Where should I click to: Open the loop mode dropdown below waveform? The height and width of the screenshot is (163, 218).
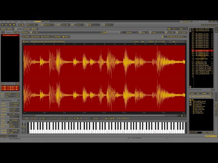[96, 119]
